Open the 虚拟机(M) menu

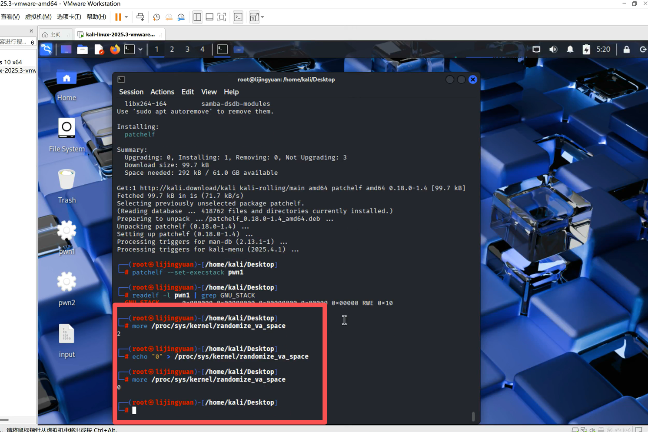point(38,17)
